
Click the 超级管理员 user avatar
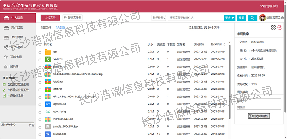[263, 18]
